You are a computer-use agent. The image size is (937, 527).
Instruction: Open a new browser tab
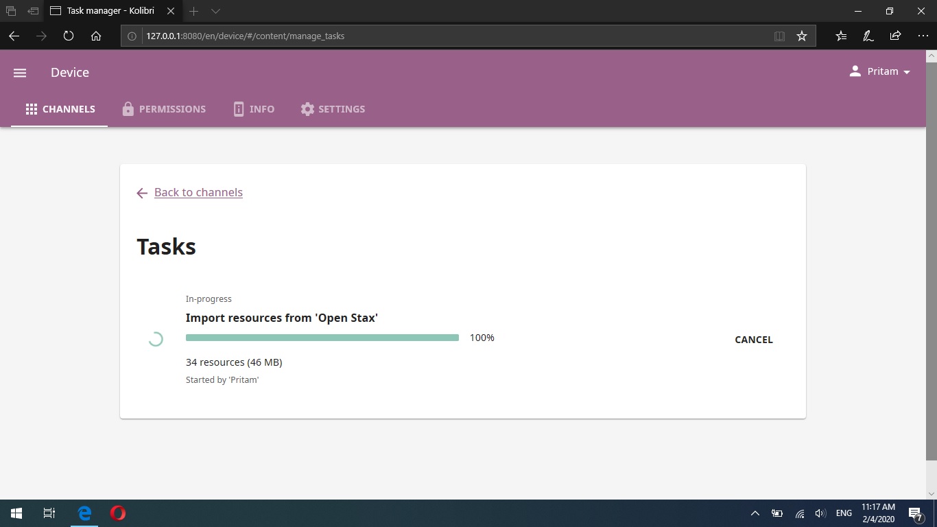pyautogui.click(x=194, y=11)
